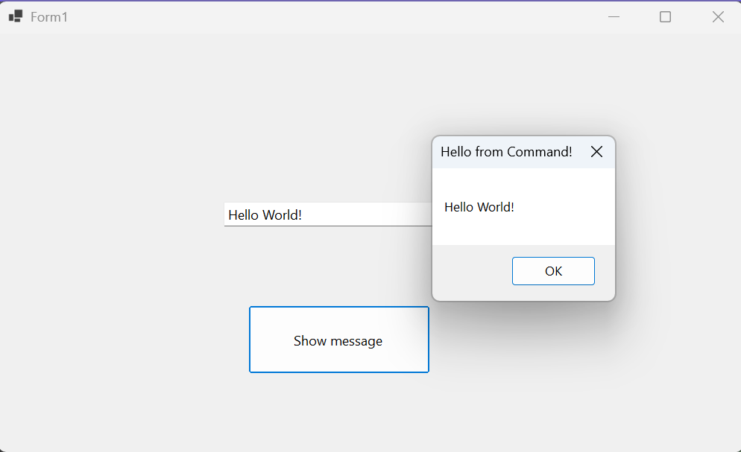
Task: Click the Hello from Command! dialog title
Action: pyautogui.click(x=506, y=152)
